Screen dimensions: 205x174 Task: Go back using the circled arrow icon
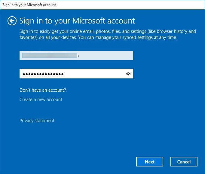tap(12, 21)
